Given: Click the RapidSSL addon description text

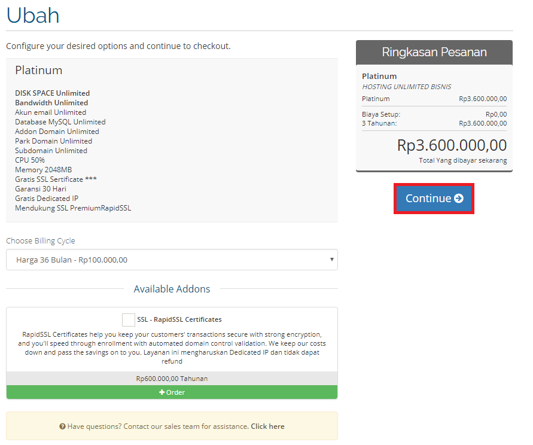Looking at the screenshot, I should (172, 343).
